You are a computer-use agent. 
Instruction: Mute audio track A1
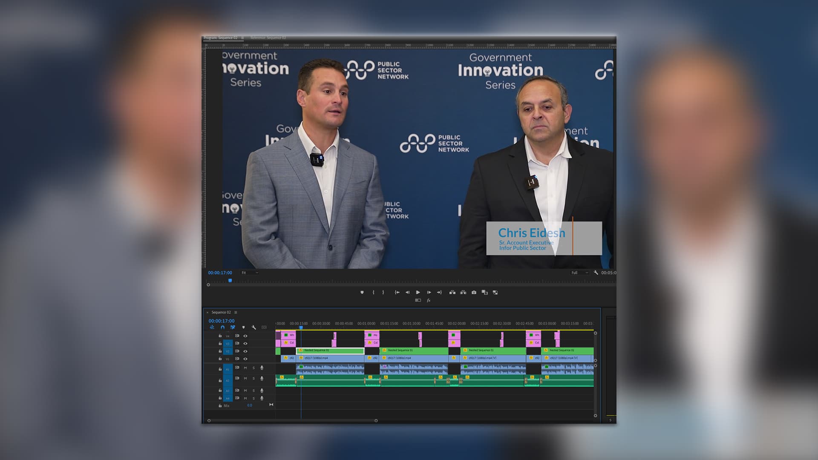tap(245, 368)
